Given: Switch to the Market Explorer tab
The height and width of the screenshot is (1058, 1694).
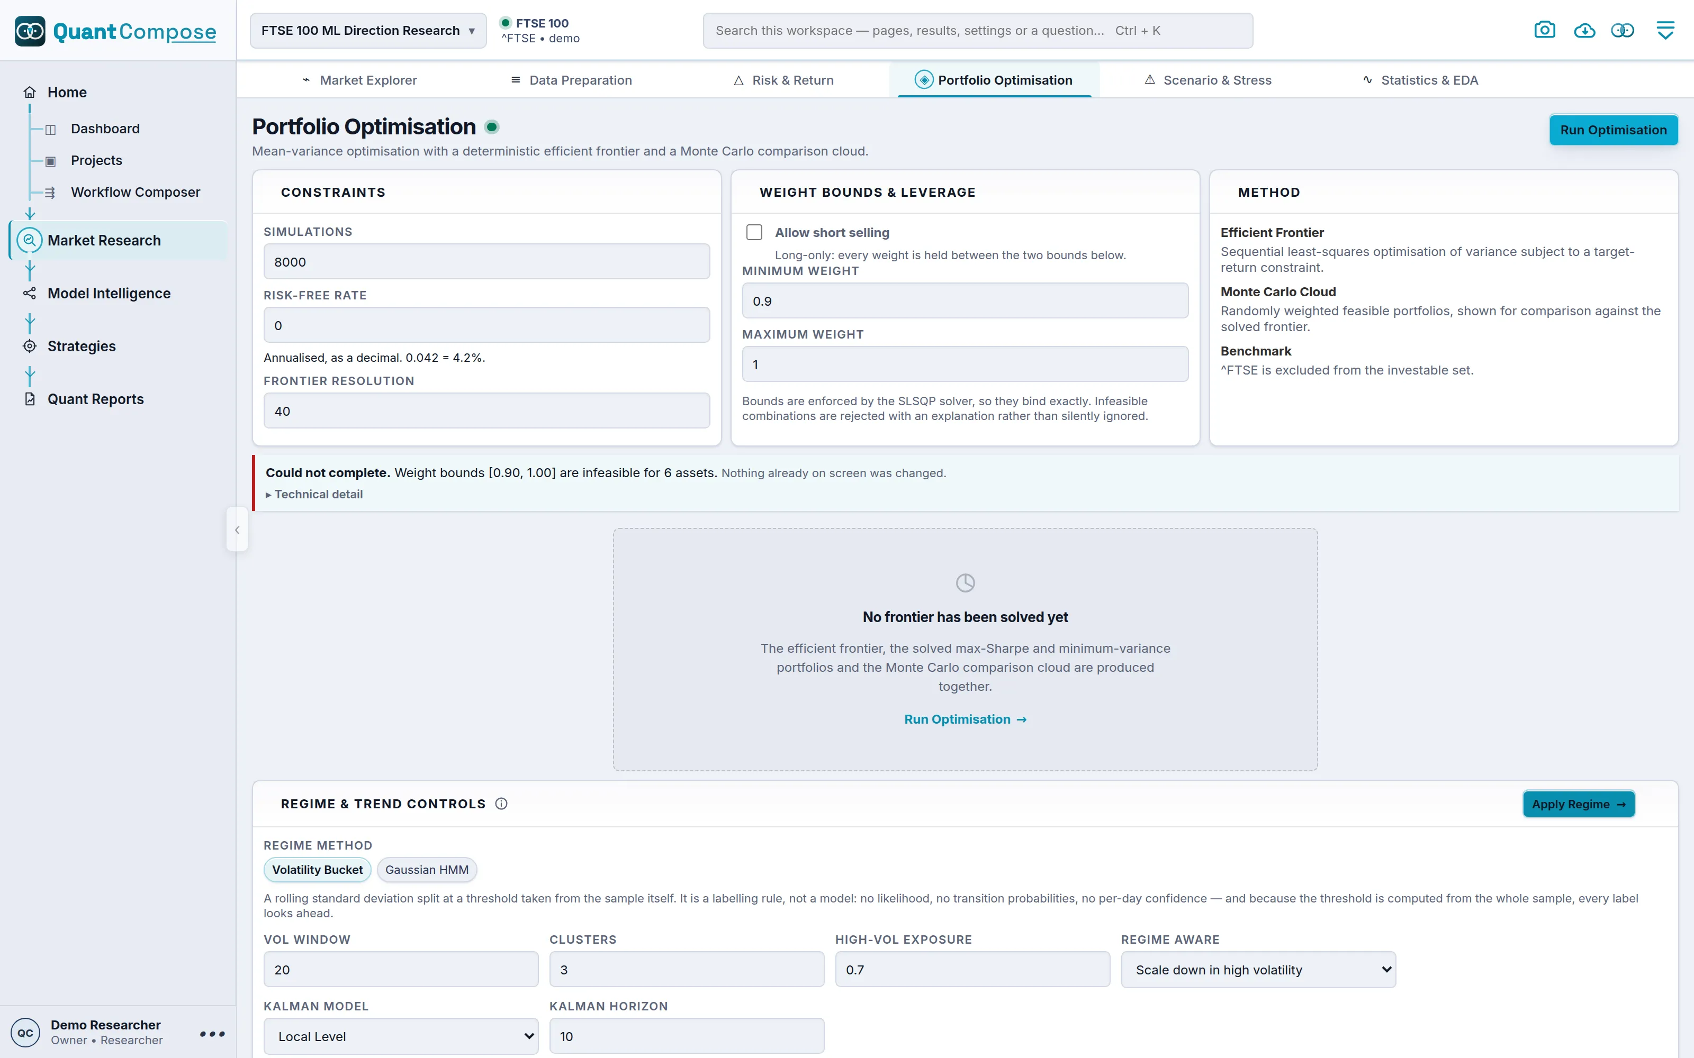Looking at the screenshot, I should point(359,80).
